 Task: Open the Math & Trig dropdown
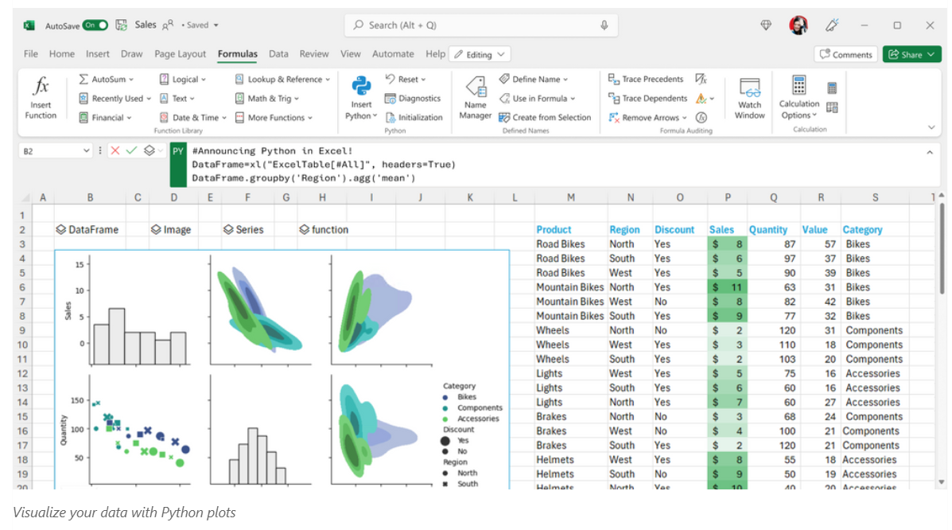click(266, 99)
